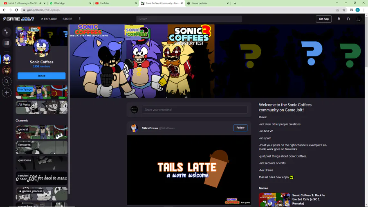Open the browser reading list icon

click(x=351, y=10)
